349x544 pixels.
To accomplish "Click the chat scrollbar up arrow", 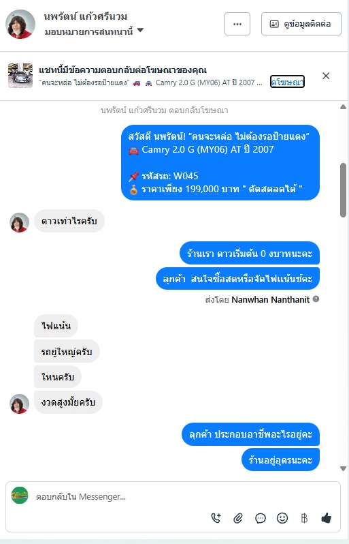I will pos(343,107).
